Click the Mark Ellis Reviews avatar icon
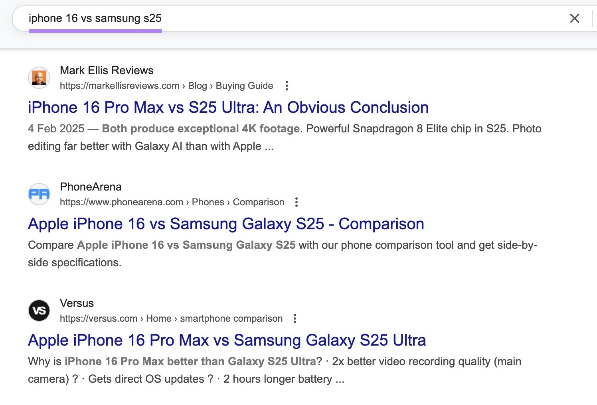 pyautogui.click(x=39, y=78)
